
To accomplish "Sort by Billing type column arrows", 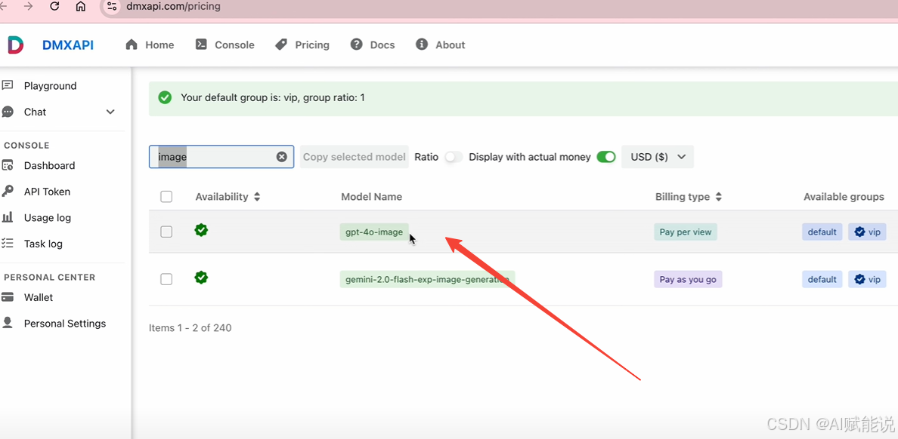I will [x=718, y=197].
